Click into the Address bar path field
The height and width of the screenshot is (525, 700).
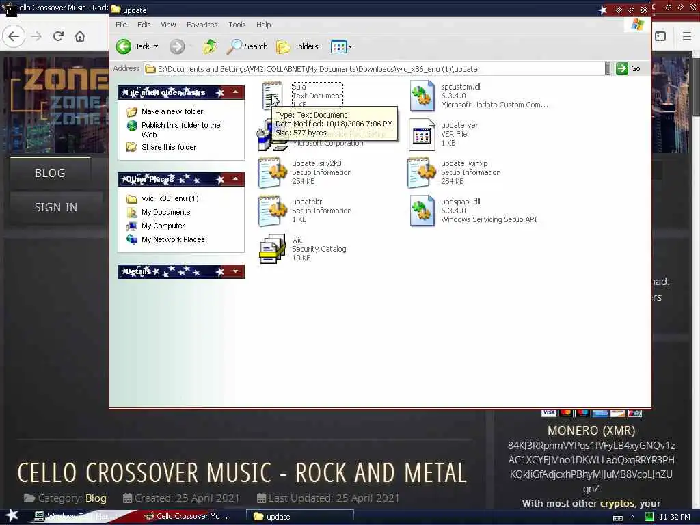pos(374,69)
